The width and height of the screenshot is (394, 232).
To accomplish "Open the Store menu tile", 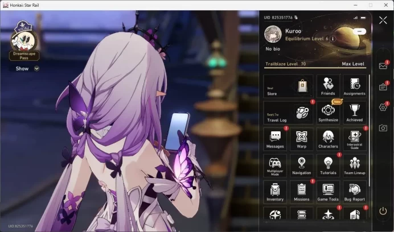I will pos(288,86).
